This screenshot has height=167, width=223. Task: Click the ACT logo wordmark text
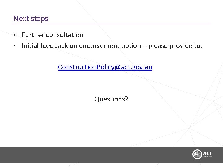207,153
